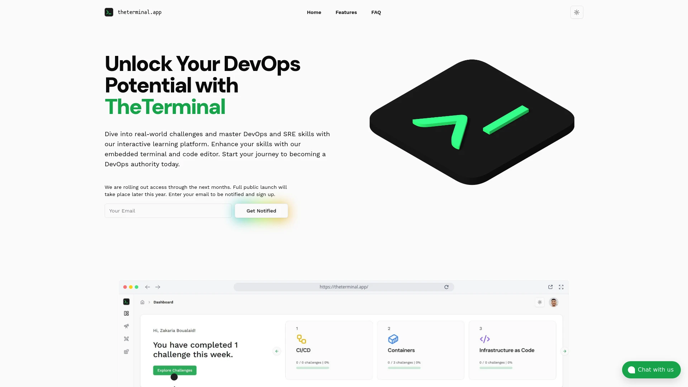This screenshot has height=387, width=688.
Task: Click the crossed-tools icon in sidebar
Action: click(126, 338)
